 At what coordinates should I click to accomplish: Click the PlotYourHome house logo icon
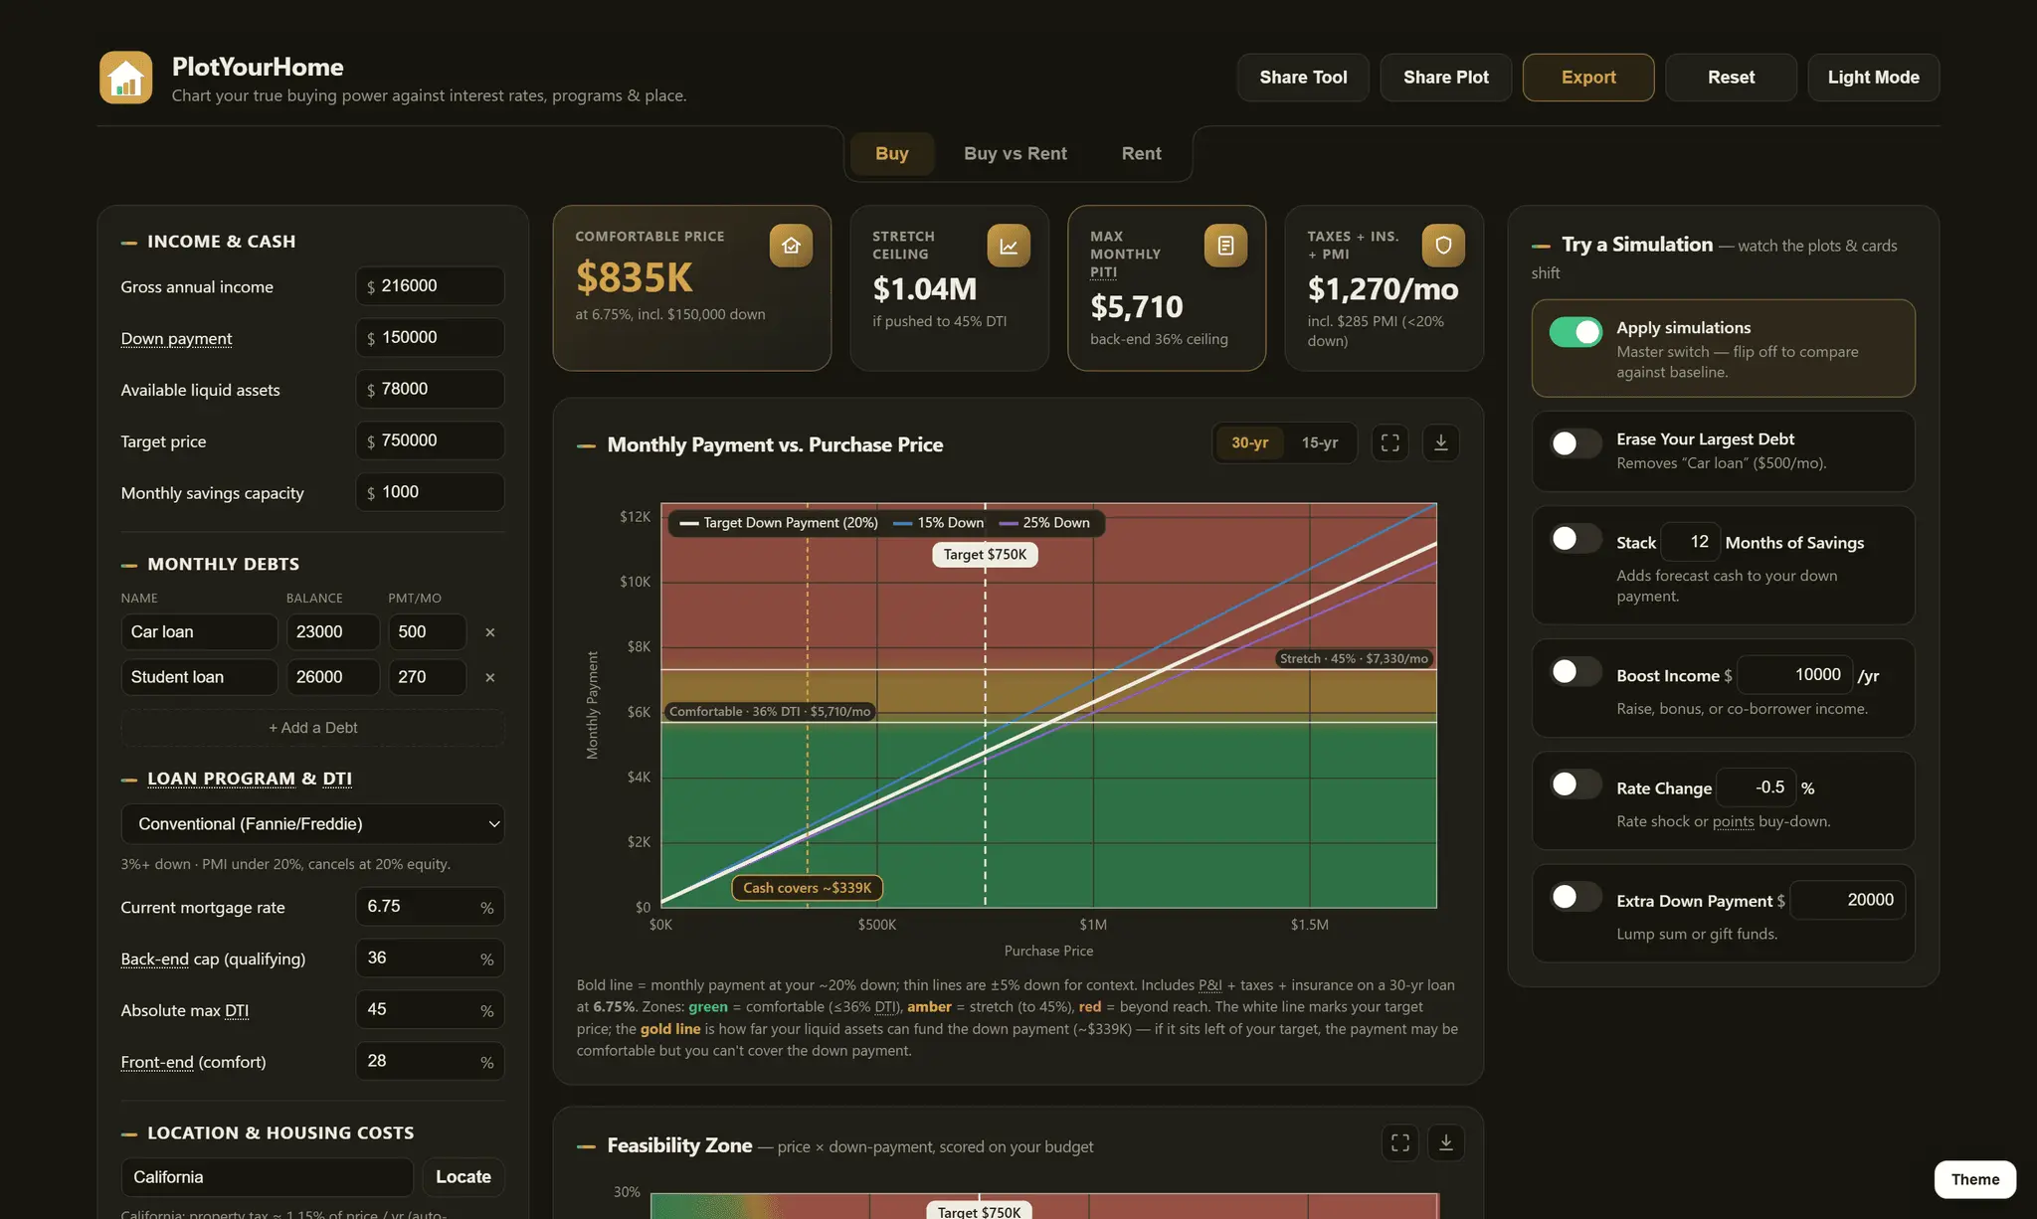pos(125,78)
